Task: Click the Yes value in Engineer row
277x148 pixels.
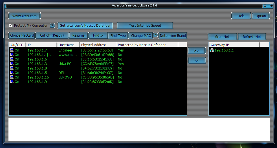Action: pos(121,50)
